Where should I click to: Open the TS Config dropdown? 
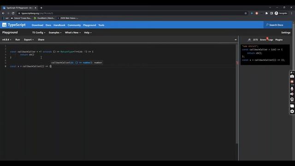[39, 33]
